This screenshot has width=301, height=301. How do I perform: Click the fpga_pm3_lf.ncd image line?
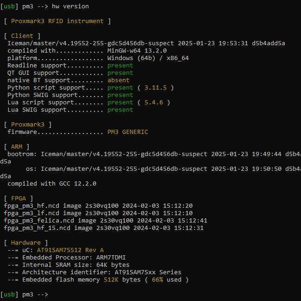coord(98,213)
